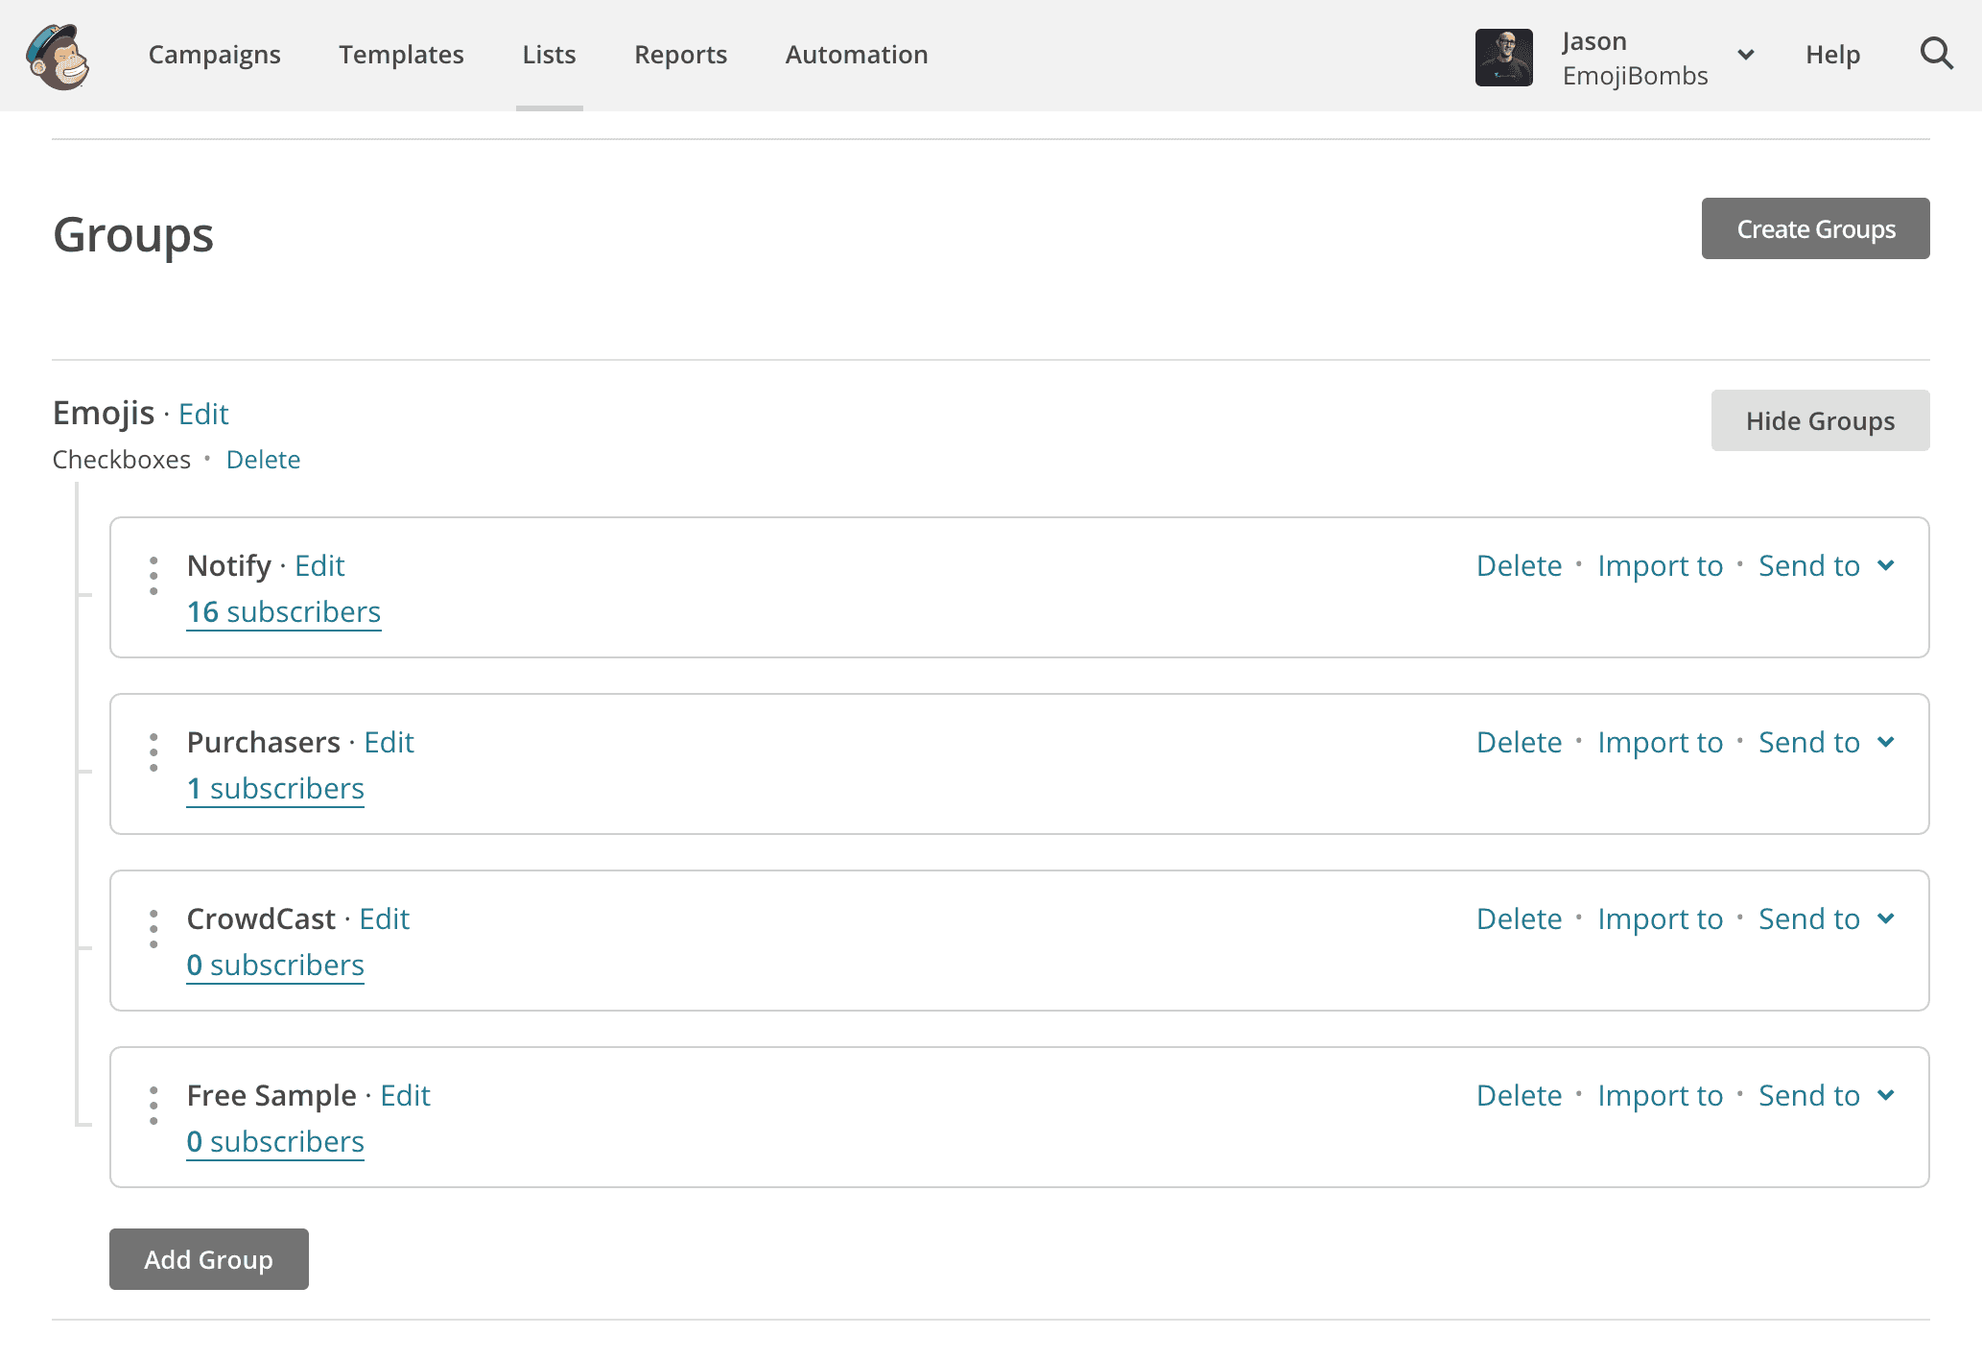Image resolution: width=1982 pixels, height=1359 pixels.
Task: Switch to the Campaigns section
Action: coord(214,55)
